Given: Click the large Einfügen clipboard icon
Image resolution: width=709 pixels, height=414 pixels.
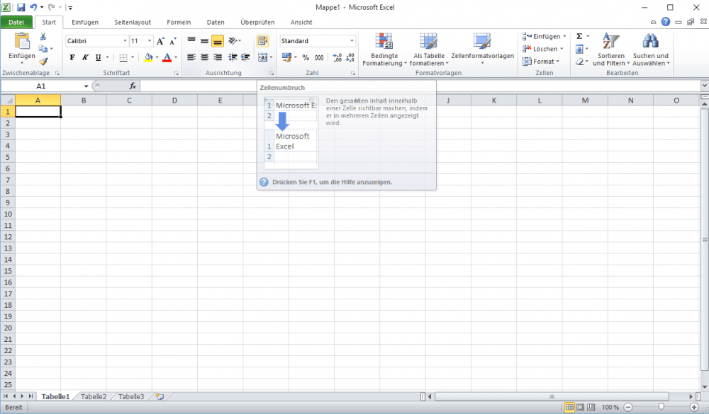Looking at the screenshot, I should [x=22, y=41].
